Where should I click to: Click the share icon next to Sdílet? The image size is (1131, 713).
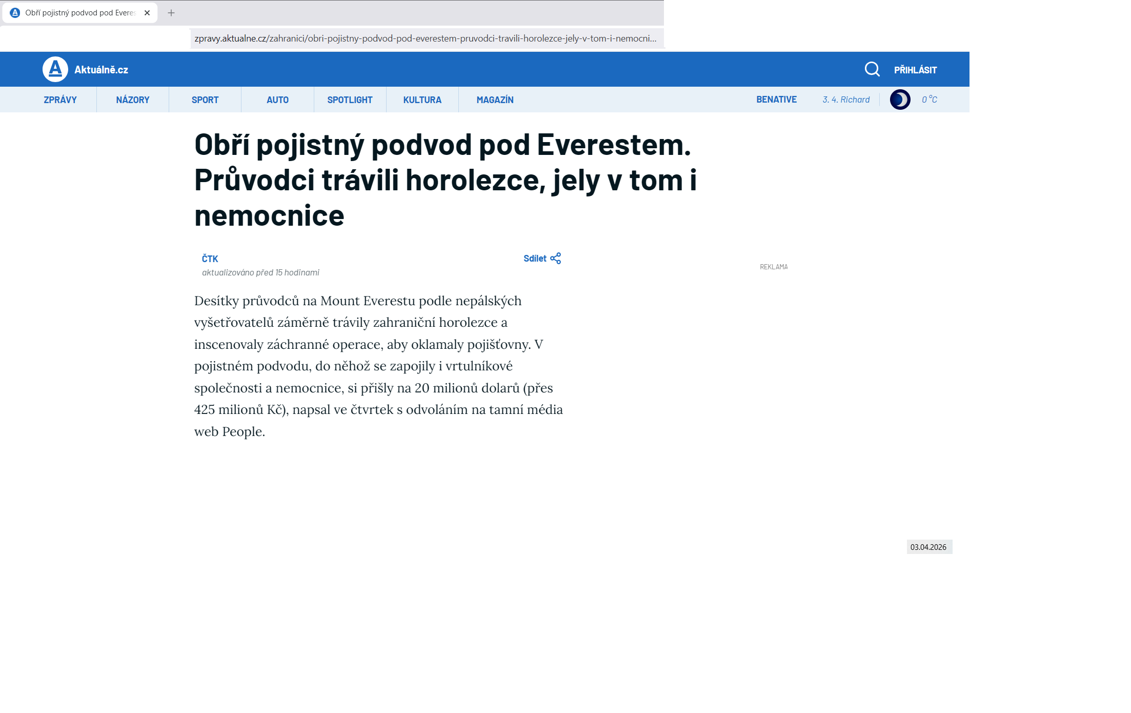point(556,259)
